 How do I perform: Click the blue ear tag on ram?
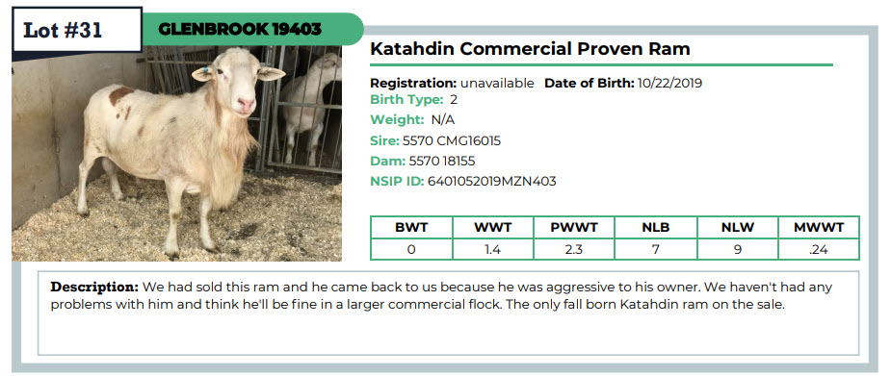click(205, 70)
